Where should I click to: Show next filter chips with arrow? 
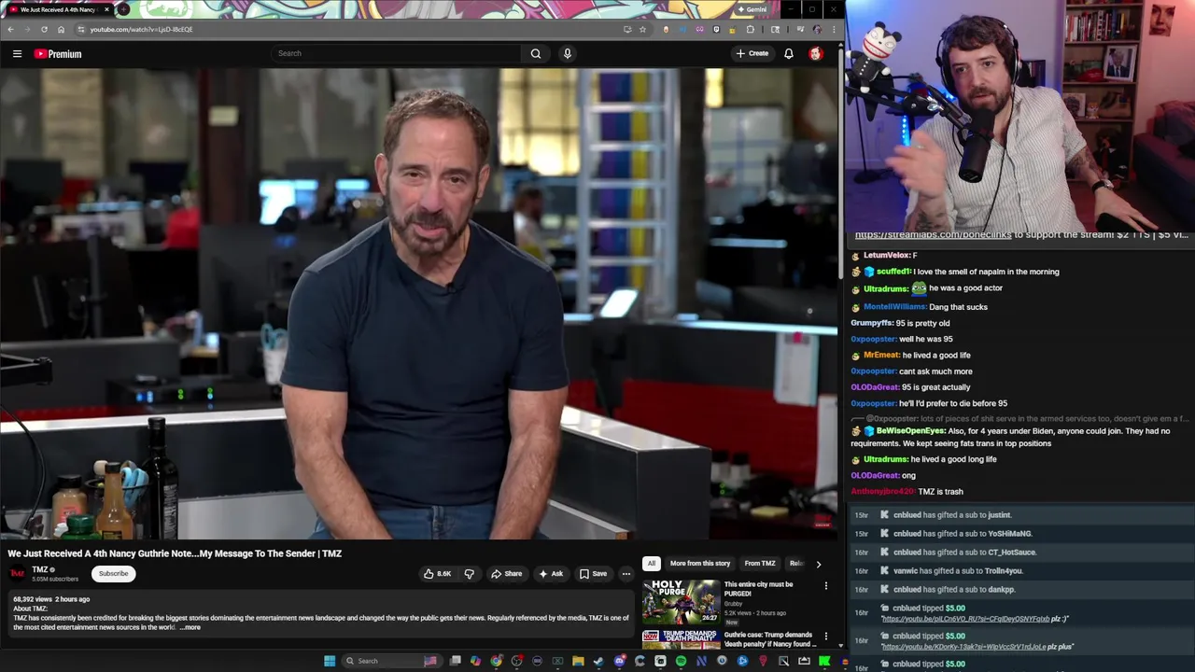click(819, 564)
